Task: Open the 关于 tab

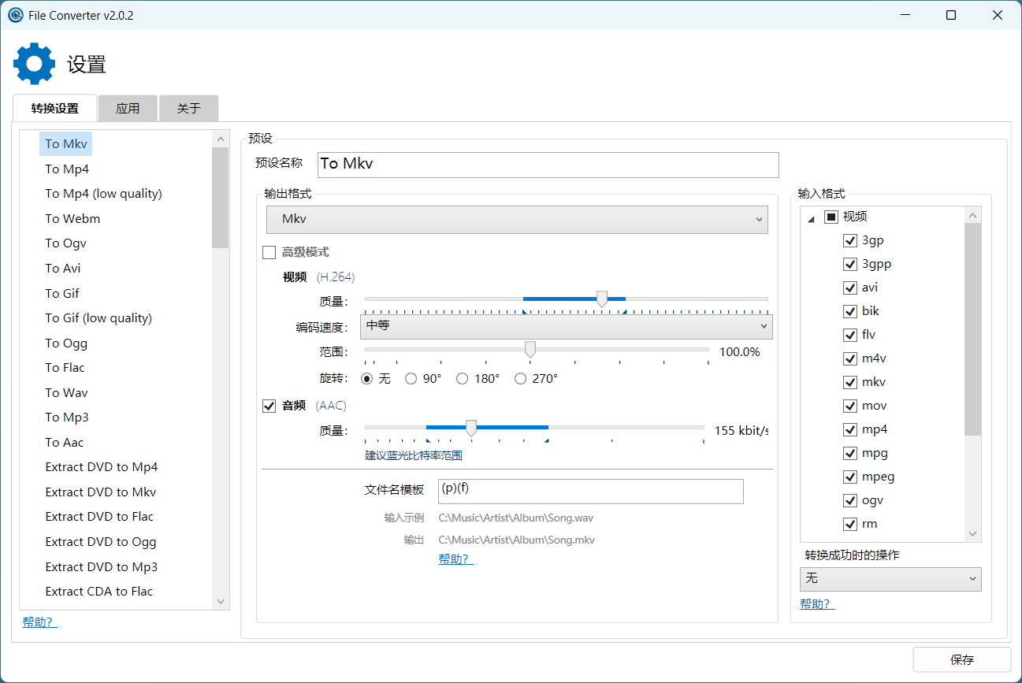Action: click(188, 109)
